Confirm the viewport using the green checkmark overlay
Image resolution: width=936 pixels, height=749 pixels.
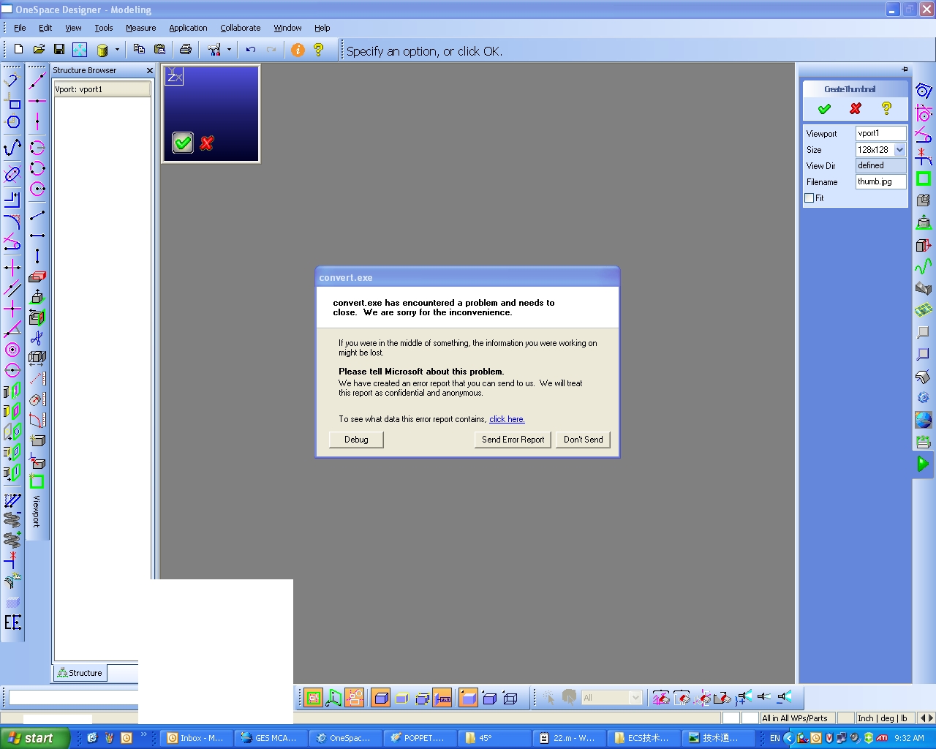click(x=182, y=143)
